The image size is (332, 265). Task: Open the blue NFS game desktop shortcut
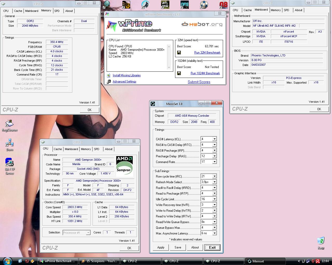pos(185,5)
